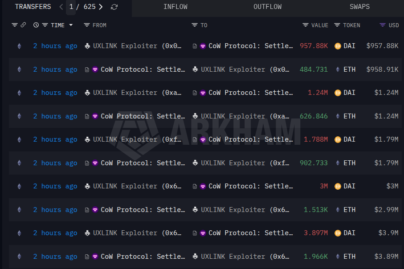404x269 pixels.
Task: Click the refresh icon beside the page counter
Action: pyautogui.click(x=114, y=7)
